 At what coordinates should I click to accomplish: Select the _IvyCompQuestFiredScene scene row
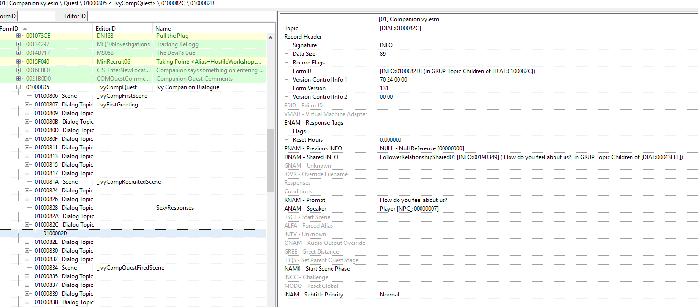click(x=133, y=268)
